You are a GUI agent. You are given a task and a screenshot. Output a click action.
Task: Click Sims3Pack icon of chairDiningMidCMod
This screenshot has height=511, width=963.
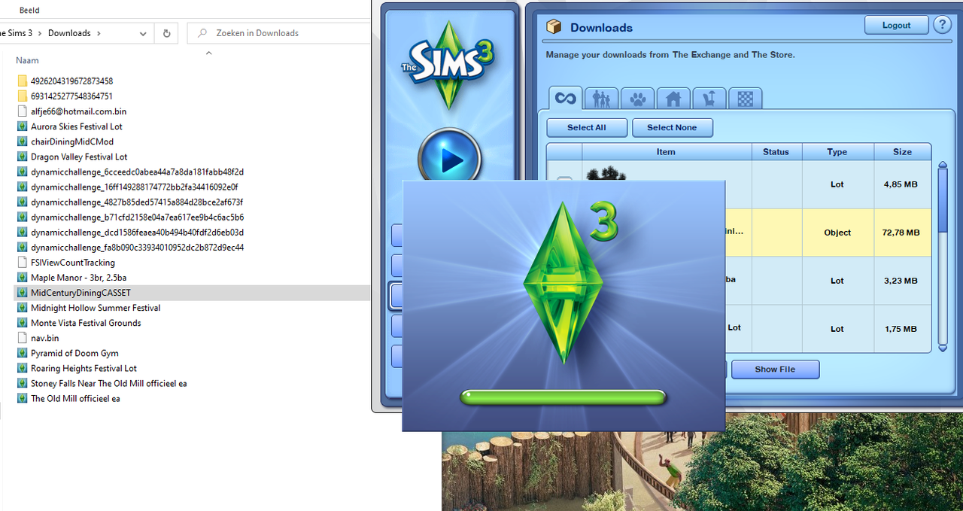click(22, 141)
